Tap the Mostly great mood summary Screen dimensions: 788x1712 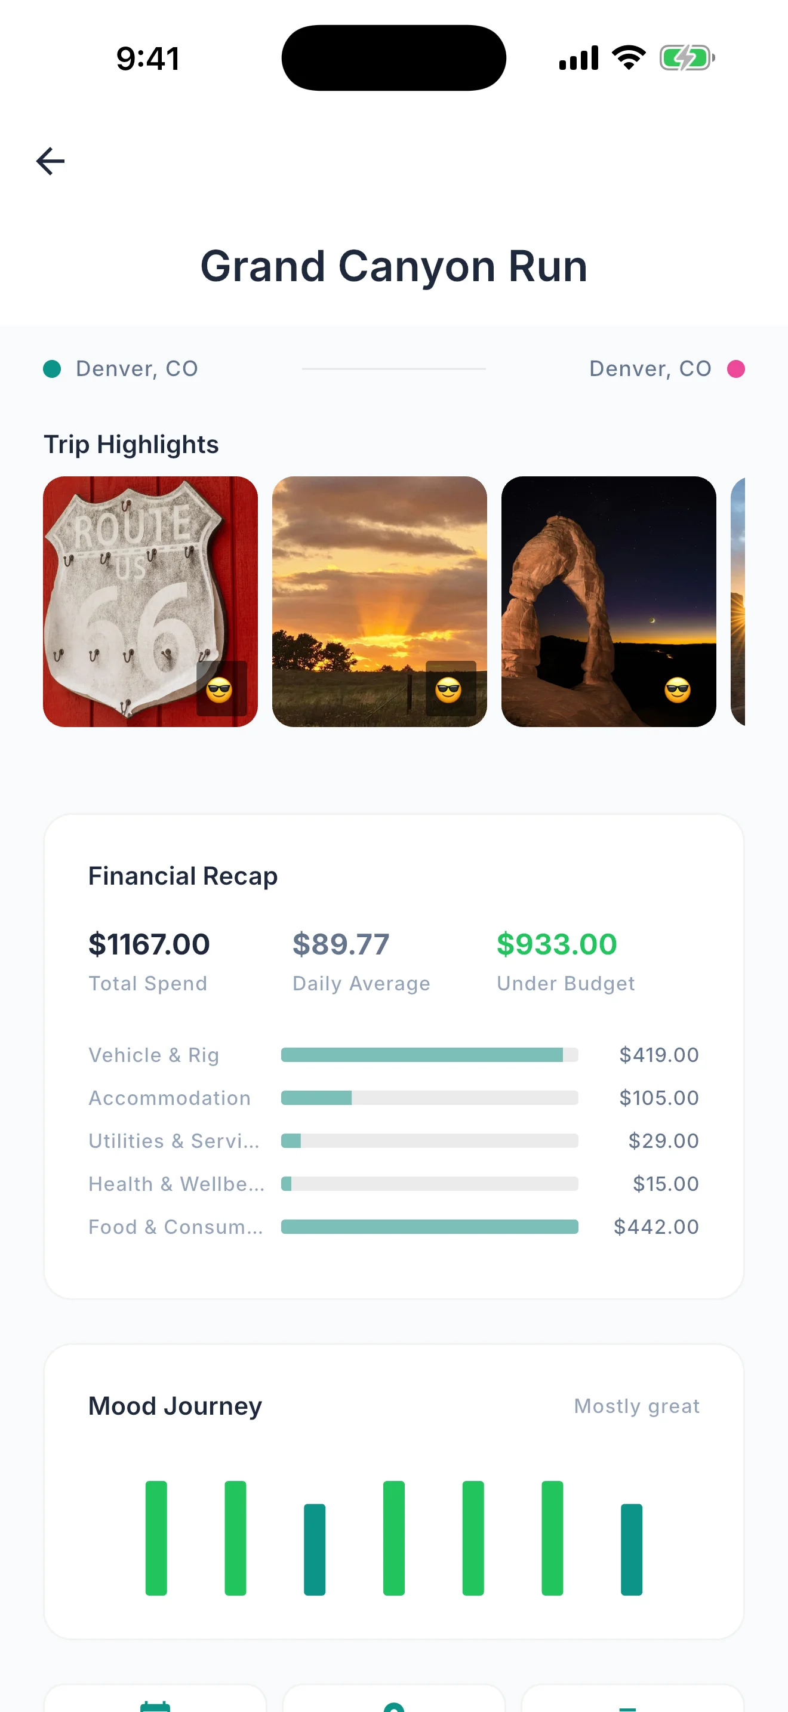[636, 1406]
